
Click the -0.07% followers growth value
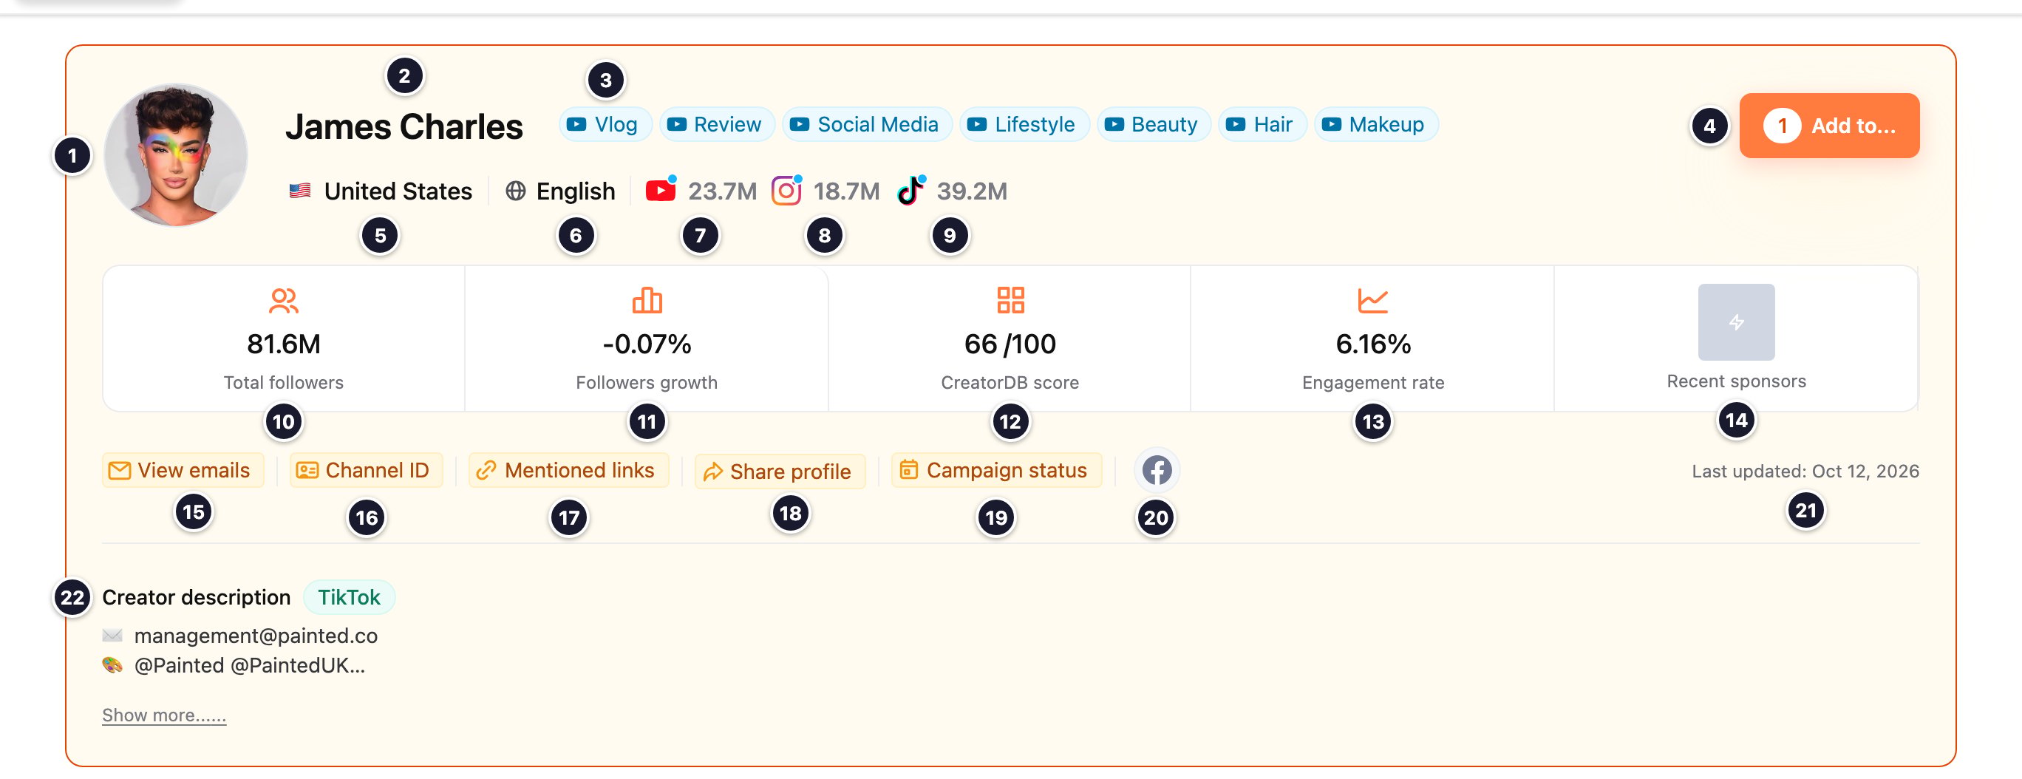point(647,344)
